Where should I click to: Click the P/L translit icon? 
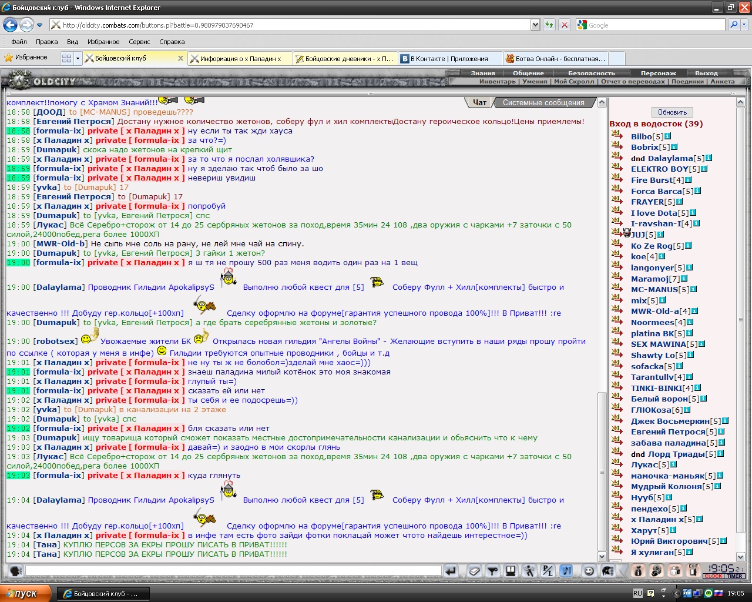pos(548,570)
